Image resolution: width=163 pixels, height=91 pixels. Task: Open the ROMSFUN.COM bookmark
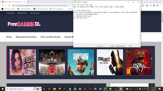[x=25, y=9]
